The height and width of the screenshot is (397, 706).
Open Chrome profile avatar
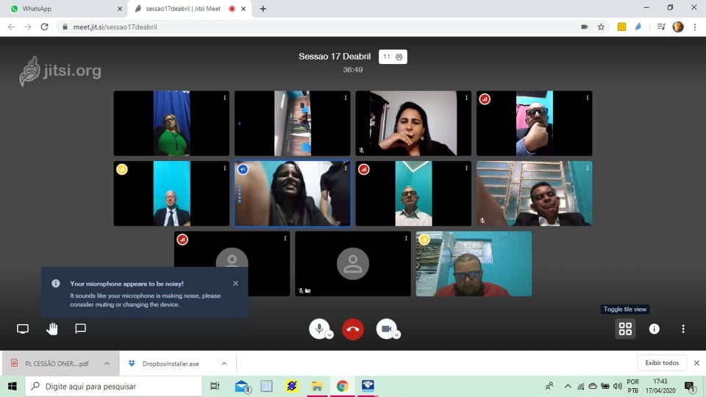678,27
